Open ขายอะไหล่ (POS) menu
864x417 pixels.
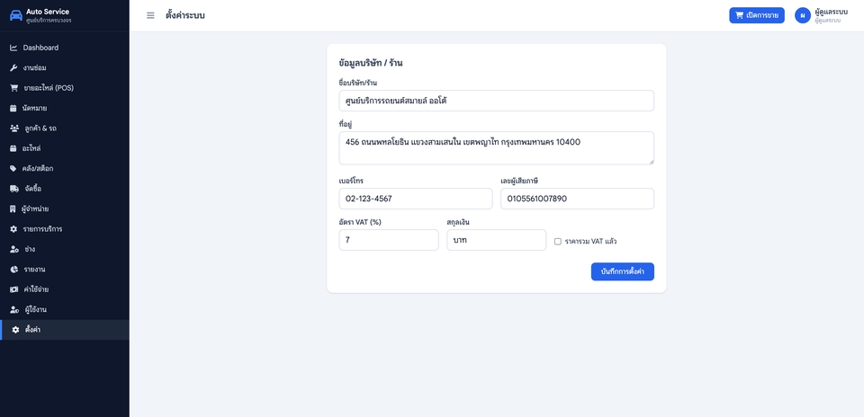click(65, 88)
